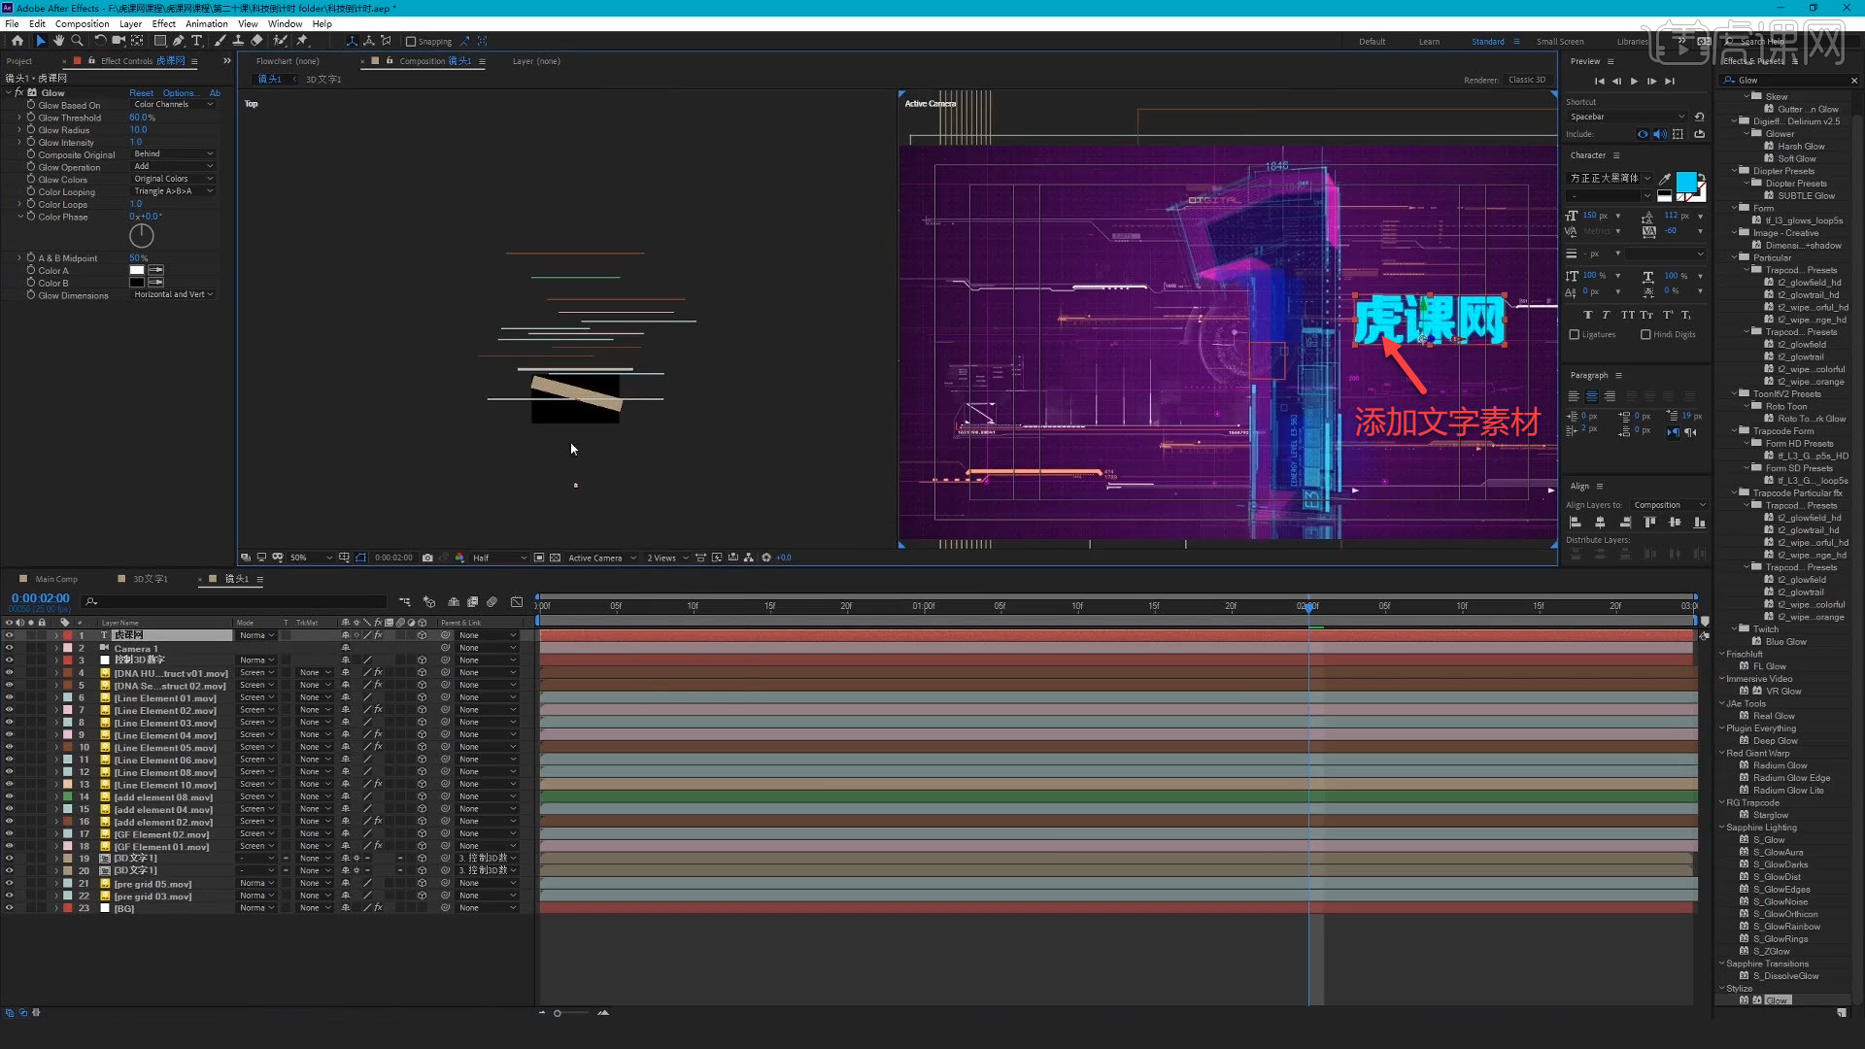
Task: Enable the Snapping checkbox
Action: click(x=411, y=42)
